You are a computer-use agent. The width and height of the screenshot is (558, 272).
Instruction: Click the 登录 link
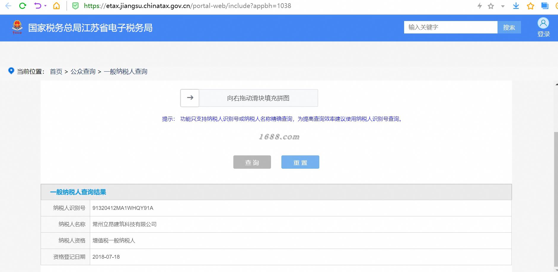pyautogui.click(x=543, y=34)
